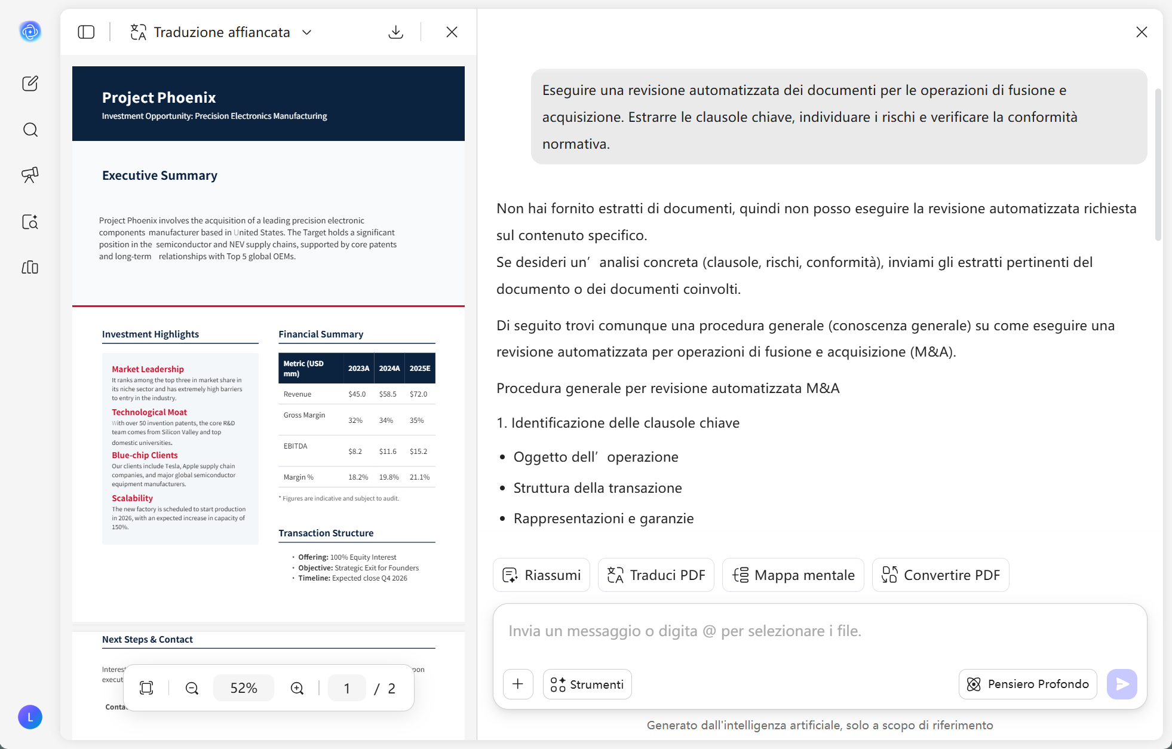Open the plus attachment menu
1172x749 pixels.
518,684
